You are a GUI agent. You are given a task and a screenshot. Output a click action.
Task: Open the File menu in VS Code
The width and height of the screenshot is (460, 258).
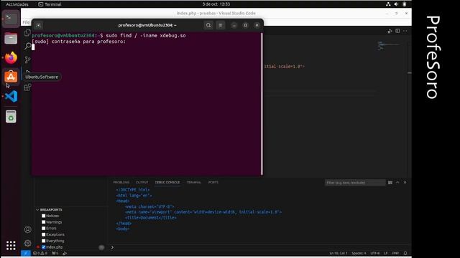tap(26, 22)
